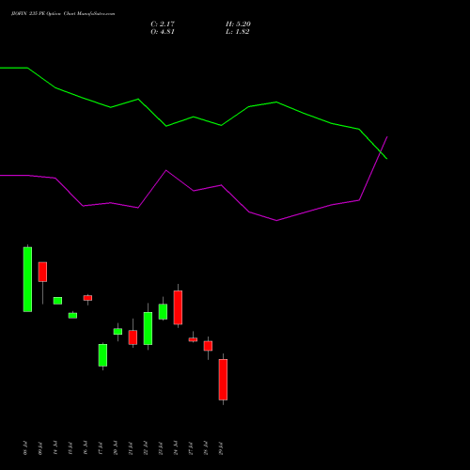Click the close value C: 2.17
The width and height of the screenshot is (470, 470).
tap(163, 24)
